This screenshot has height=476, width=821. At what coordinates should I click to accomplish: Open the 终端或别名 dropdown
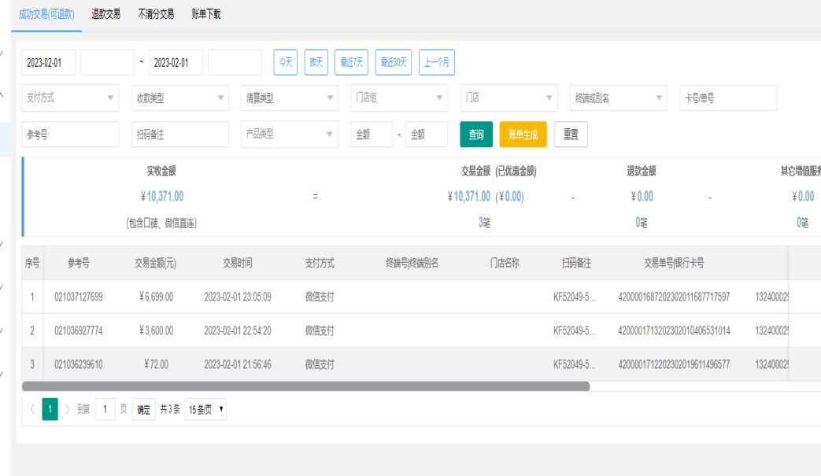[618, 98]
